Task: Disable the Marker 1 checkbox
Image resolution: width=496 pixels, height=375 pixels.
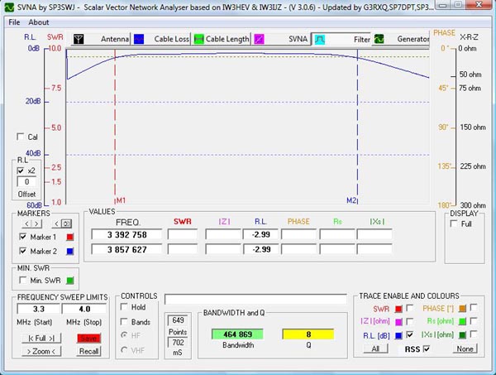Action: pos(22,237)
